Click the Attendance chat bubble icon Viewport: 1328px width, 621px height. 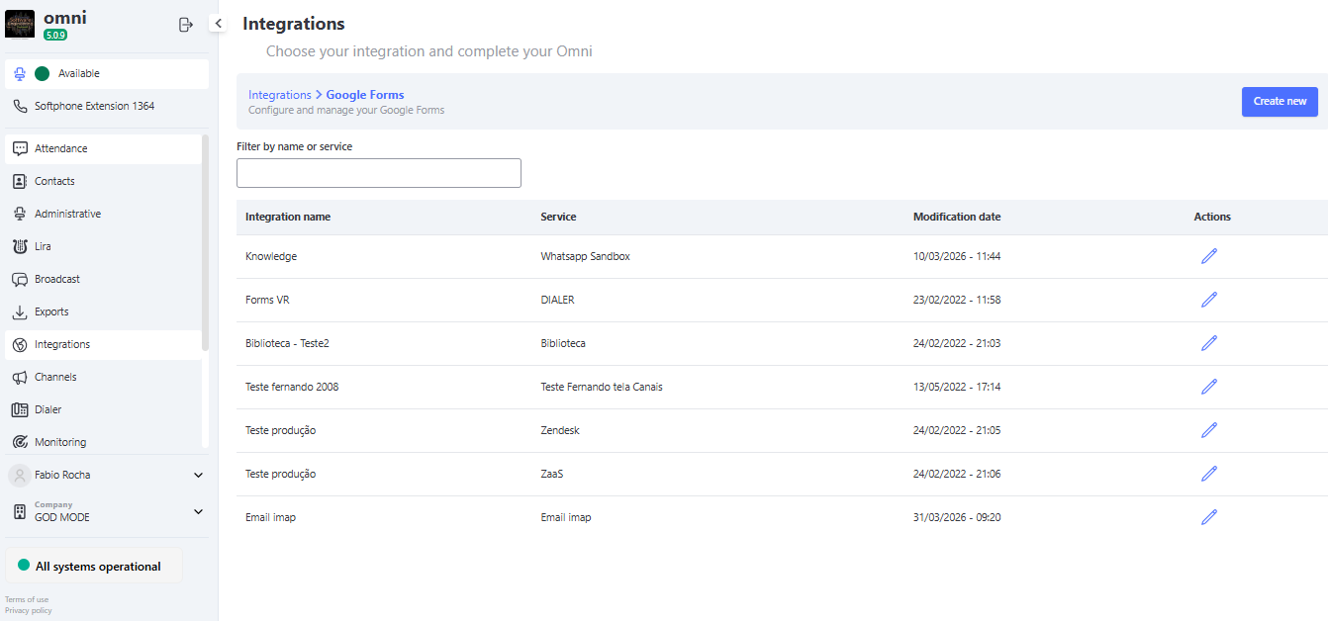(20, 148)
